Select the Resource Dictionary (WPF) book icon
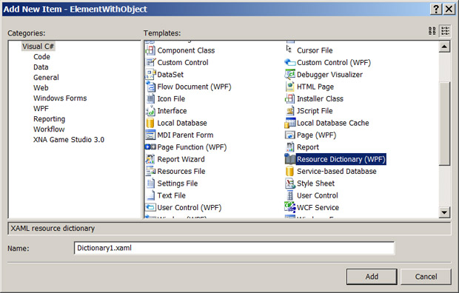The height and width of the screenshot is (293, 459). point(289,159)
